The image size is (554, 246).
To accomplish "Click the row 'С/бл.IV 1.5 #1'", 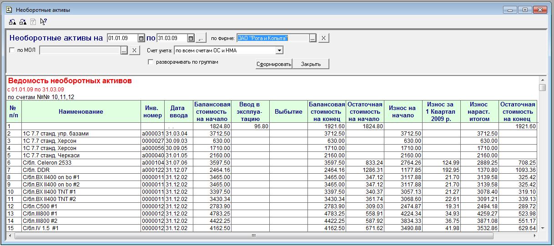I will coord(272,228).
